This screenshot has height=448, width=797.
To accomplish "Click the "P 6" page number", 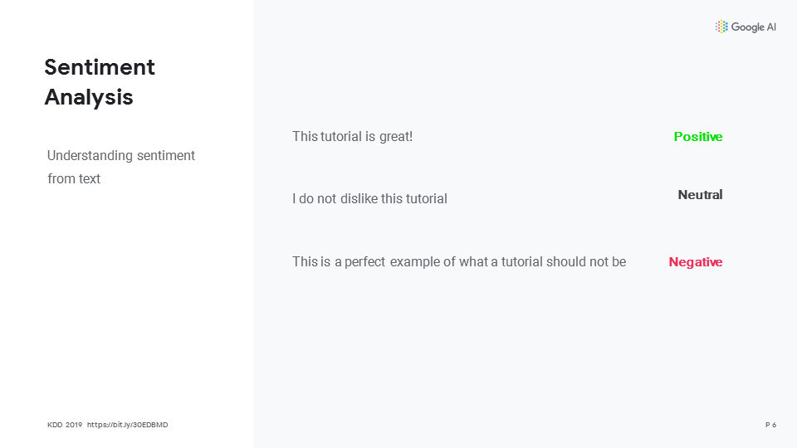I will [x=770, y=425].
